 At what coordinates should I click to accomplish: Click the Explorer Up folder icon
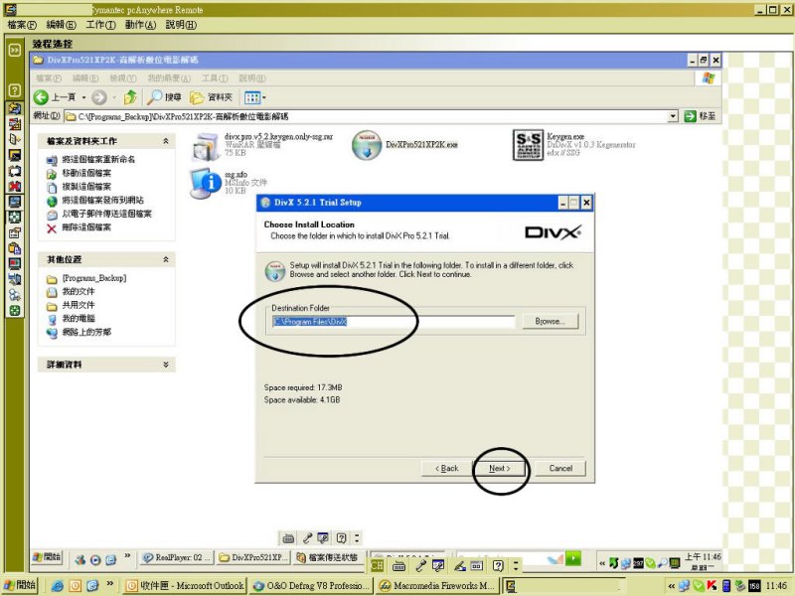[x=130, y=97]
